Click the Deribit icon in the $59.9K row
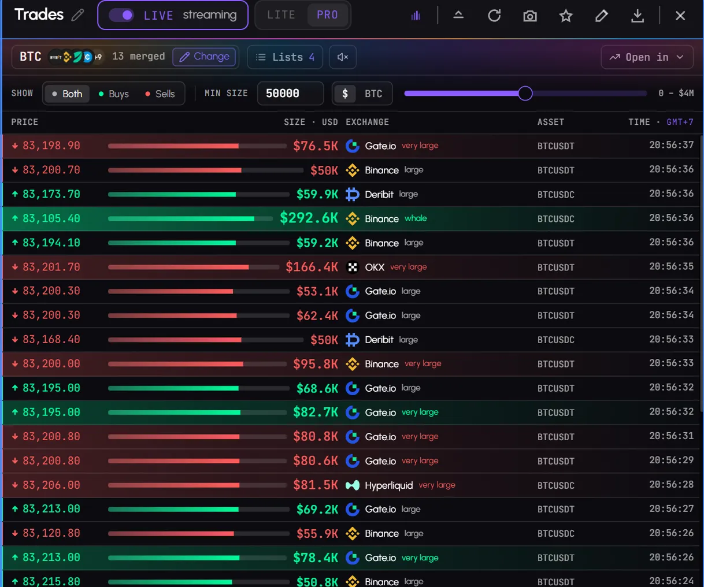704x587 pixels. tap(353, 195)
